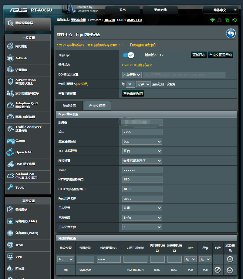The width and height of the screenshot is (243, 279).
Task: Open the 日志记录天数 dropdown
Action: (142, 227)
